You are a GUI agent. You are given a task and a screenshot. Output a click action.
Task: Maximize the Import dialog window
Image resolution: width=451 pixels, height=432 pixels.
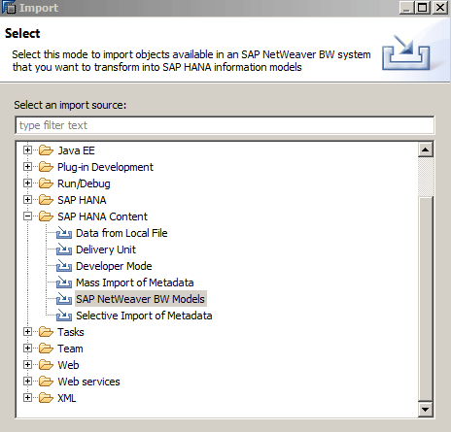tap(423, 7)
